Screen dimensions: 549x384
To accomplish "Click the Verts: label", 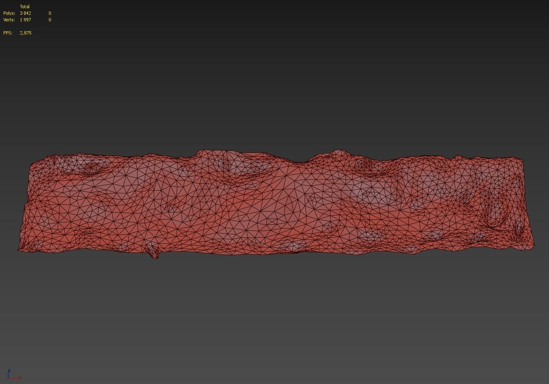I will pos(9,20).
